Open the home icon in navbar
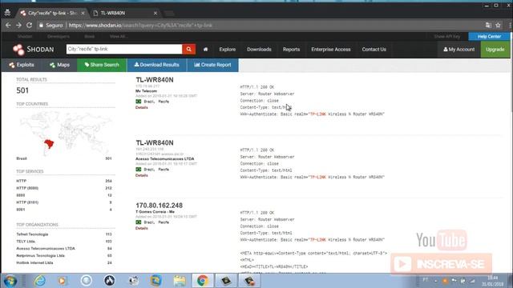The width and height of the screenshot is (513, 288). click(x=205, y=50)
